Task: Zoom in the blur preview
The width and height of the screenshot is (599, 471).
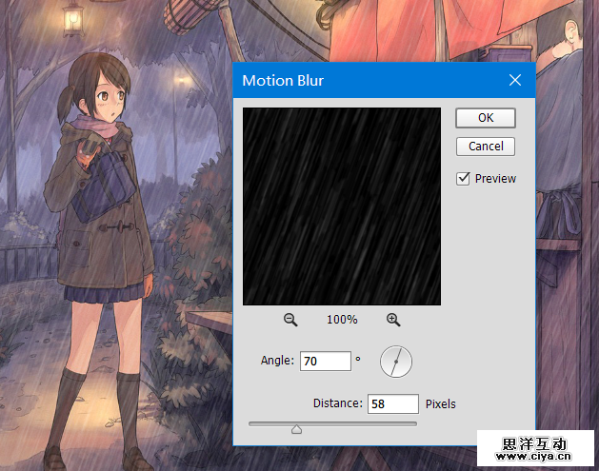Action: click(393, 320)
